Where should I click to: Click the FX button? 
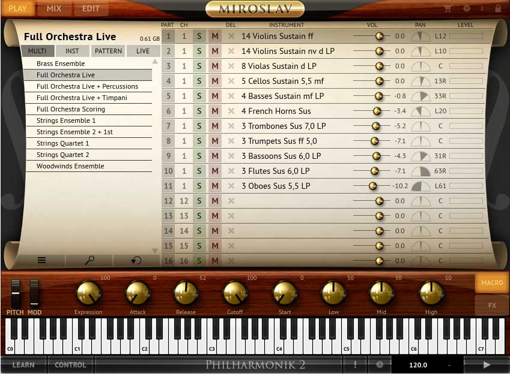point(492,305)
